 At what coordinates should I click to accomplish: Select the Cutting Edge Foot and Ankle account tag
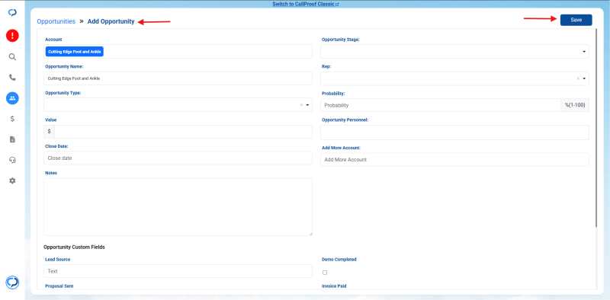point(74,52)
